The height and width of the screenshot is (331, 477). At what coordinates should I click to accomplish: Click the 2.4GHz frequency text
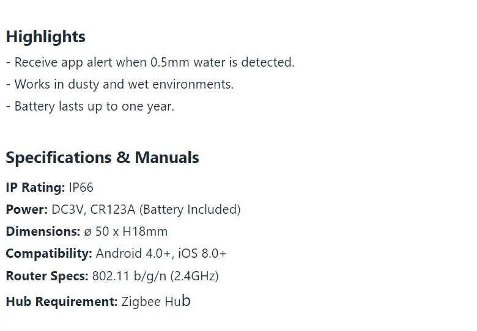pos(194,276)
